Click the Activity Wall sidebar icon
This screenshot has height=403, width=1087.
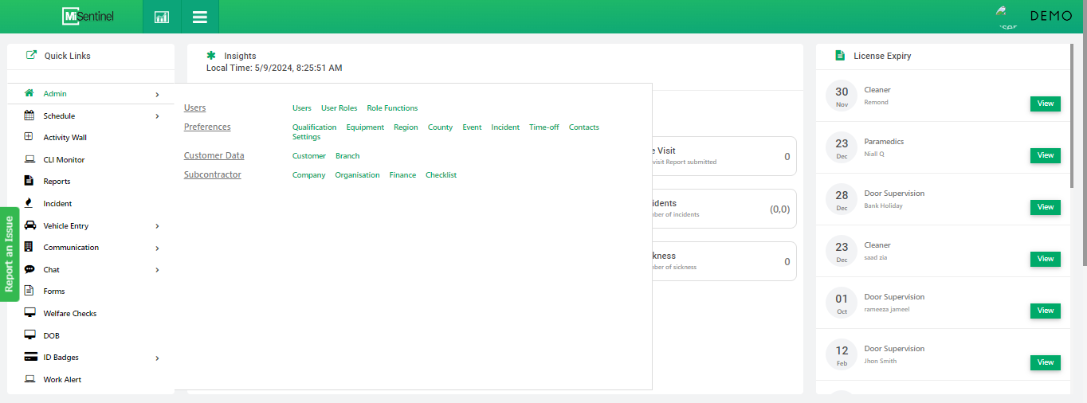click(29, 137)
